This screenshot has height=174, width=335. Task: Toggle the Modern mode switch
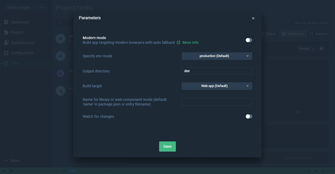(x=249, y=40)
